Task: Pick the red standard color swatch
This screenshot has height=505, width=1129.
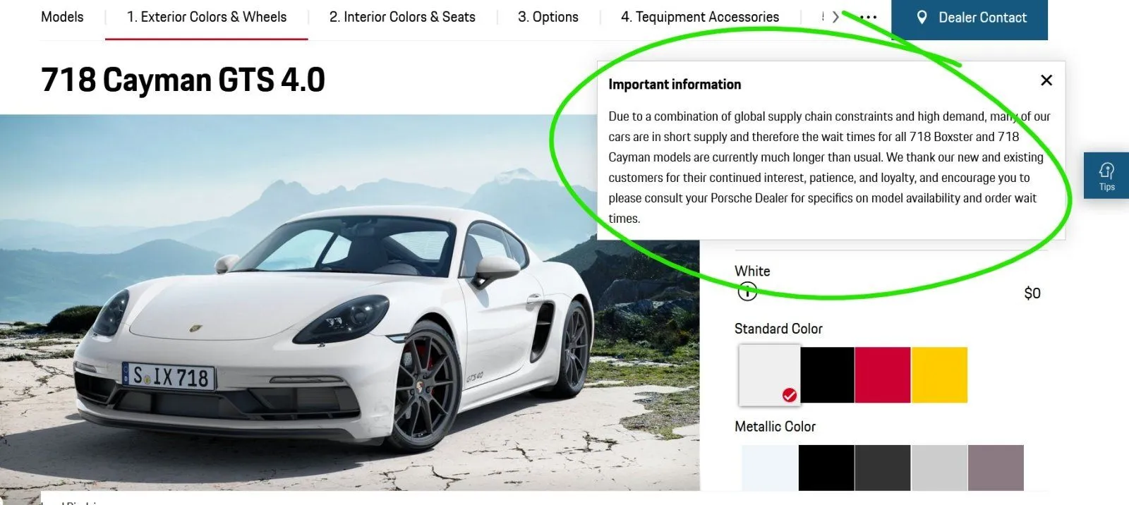Action: [883, 375]
